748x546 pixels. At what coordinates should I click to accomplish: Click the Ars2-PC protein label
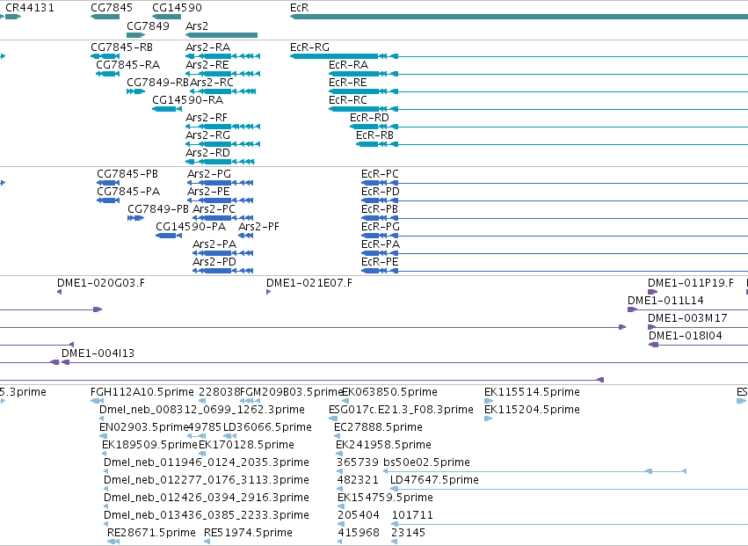[214, 209]
